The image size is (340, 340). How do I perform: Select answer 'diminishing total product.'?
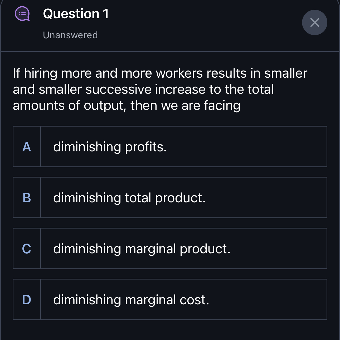click(129, 198)
